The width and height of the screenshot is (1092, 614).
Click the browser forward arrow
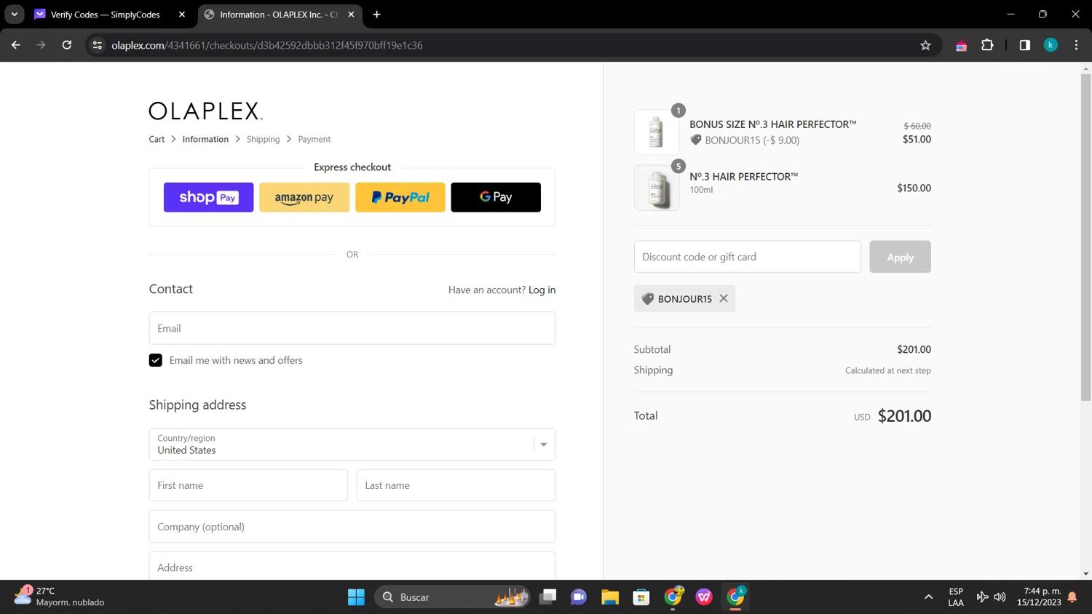[41, 45]
